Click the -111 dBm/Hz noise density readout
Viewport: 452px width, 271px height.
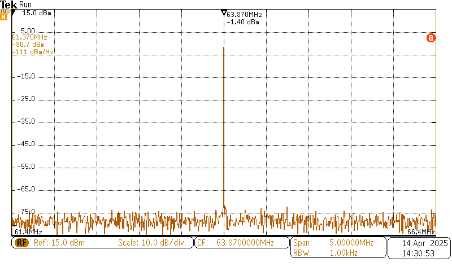tap(33, 51)
